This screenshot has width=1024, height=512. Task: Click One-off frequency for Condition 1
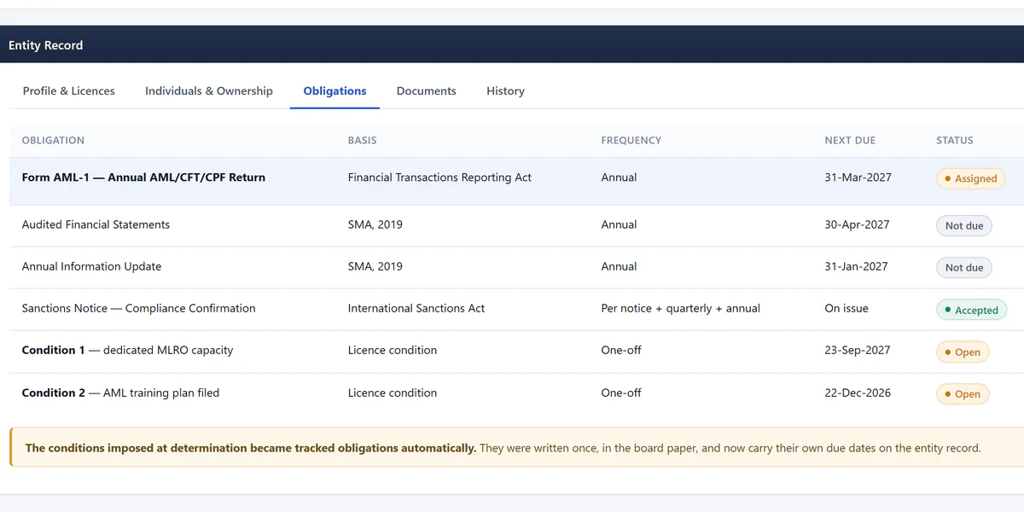[621, 350]
